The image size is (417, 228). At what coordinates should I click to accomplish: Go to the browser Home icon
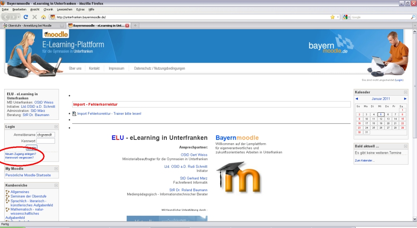43,17
